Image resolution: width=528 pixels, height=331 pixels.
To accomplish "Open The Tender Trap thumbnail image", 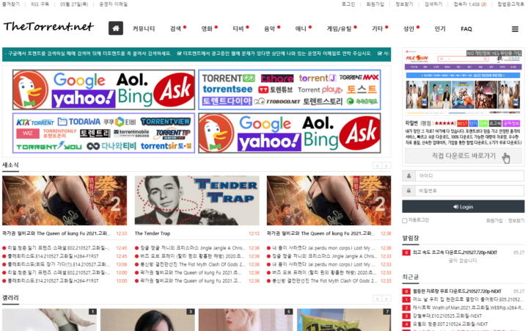I will pos(197,200).
